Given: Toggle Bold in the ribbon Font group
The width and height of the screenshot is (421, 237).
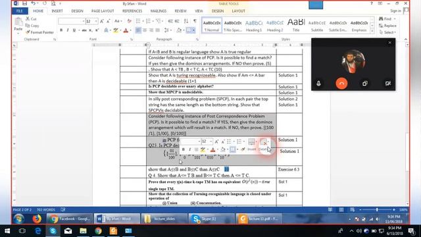Looking at the screenshot, I should [61, 30].
